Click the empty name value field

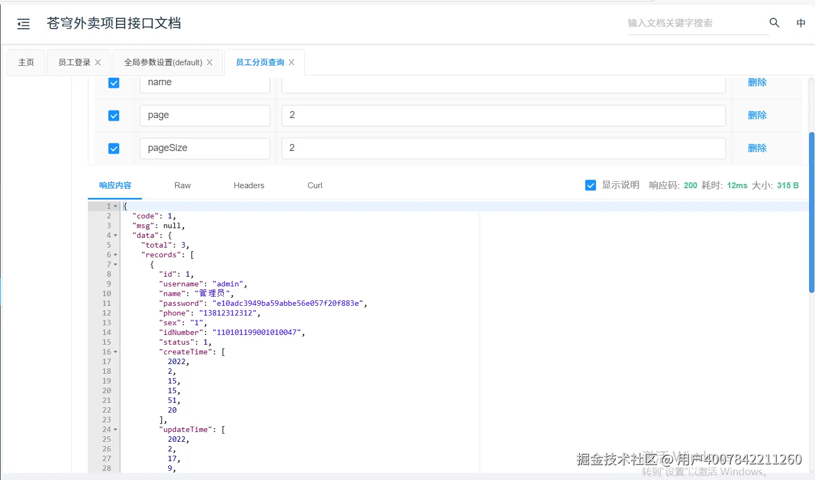(x=503, y=84)
